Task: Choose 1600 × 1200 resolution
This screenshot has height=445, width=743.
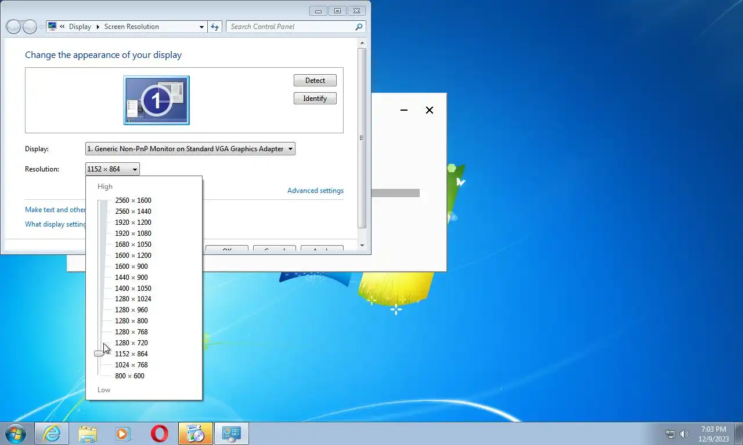Action: [133, 256]
